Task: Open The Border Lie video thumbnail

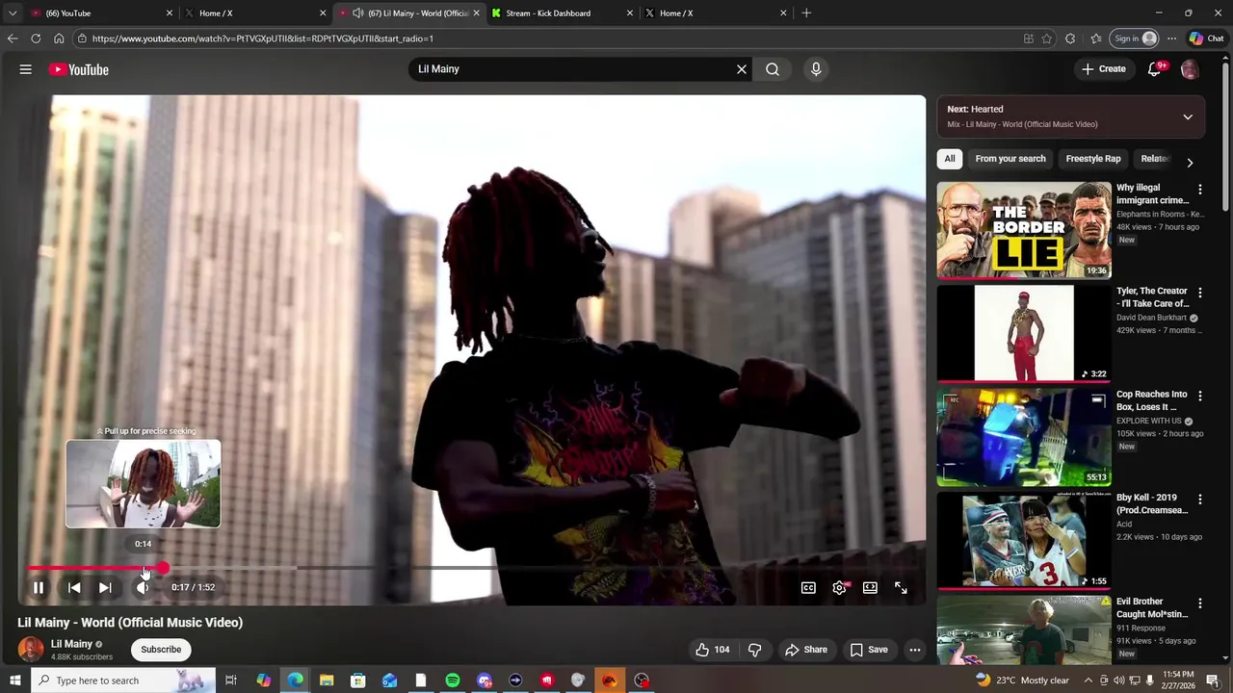Action: [1024, 231]
